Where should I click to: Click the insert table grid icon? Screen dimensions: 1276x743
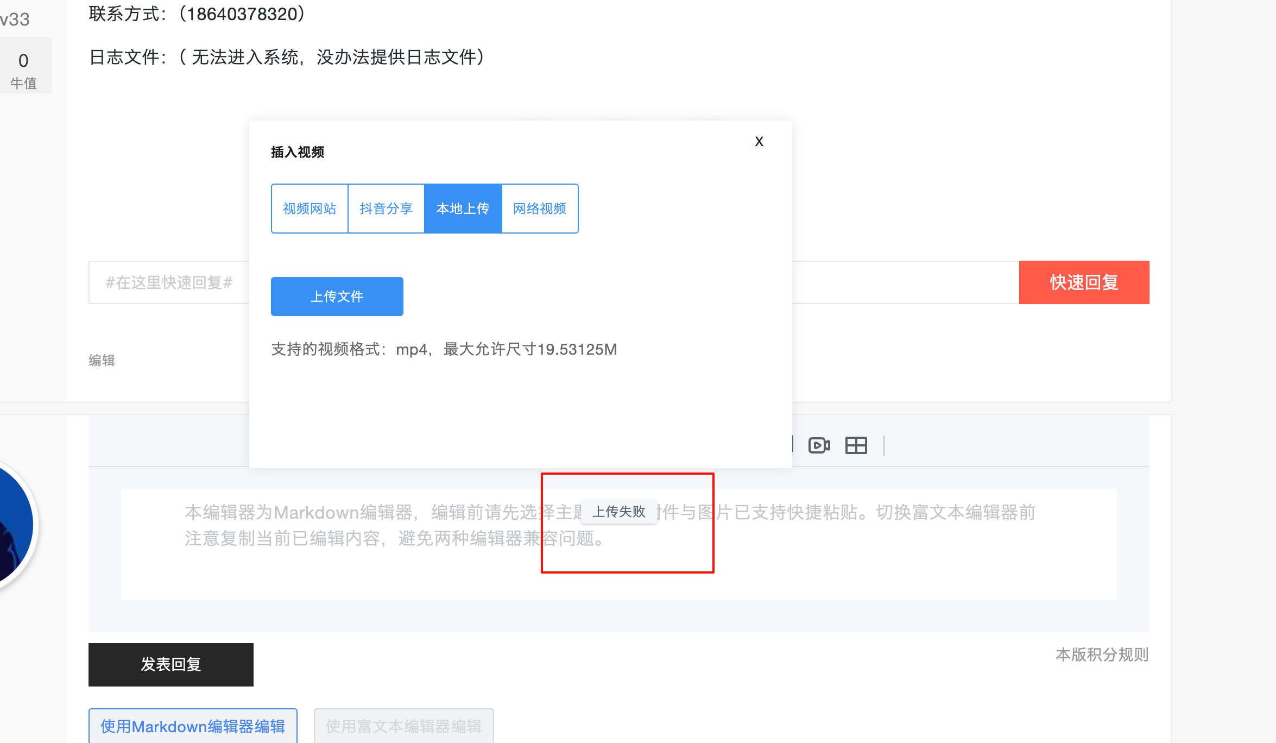pyautogui.click(x=856, y=445)
